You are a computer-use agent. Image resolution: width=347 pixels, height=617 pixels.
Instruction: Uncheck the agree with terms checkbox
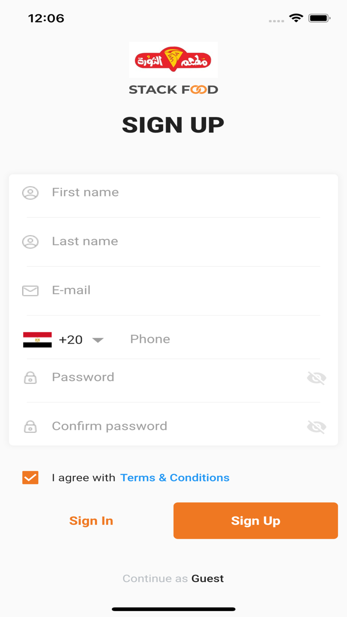(x=30, y=478)
